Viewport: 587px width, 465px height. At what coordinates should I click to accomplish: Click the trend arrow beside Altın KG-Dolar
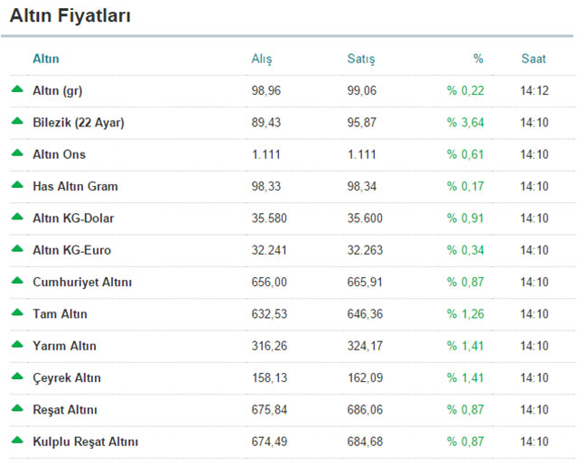point(17,218)
